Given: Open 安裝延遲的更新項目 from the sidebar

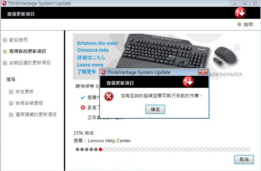Looking at the screenshot, I should 30,63.
